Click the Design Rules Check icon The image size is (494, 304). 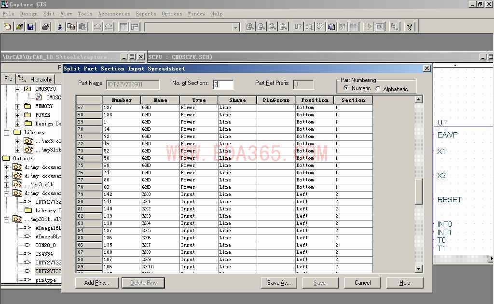(320, 27)
